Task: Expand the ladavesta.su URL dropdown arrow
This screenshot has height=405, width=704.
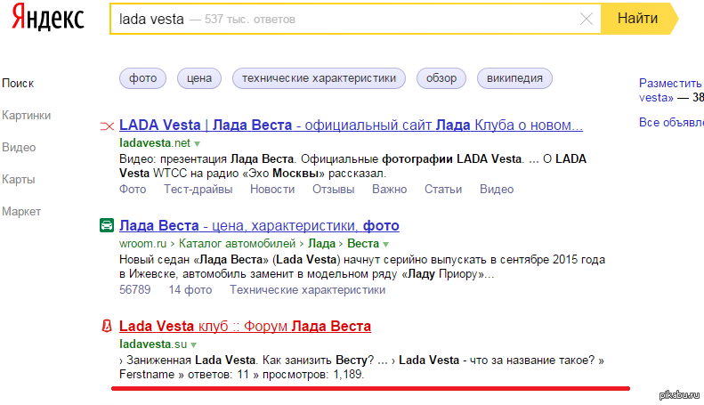Action: pyautogui.click(x=193, y=344)
